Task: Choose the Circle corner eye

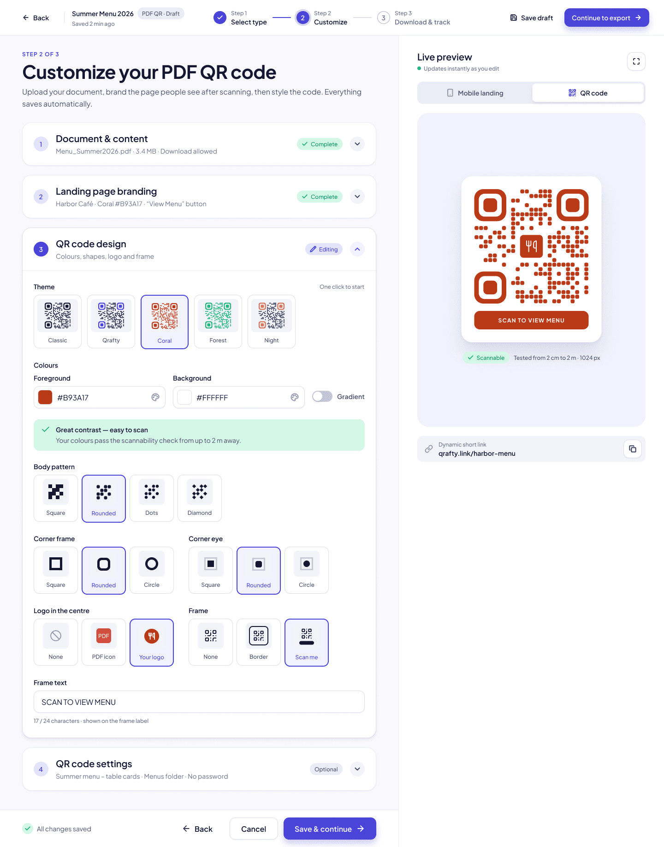Action: point(307,570)
